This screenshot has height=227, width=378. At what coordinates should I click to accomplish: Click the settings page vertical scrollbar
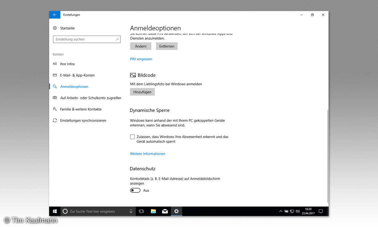pyautogui.click(x=328, y=156)
